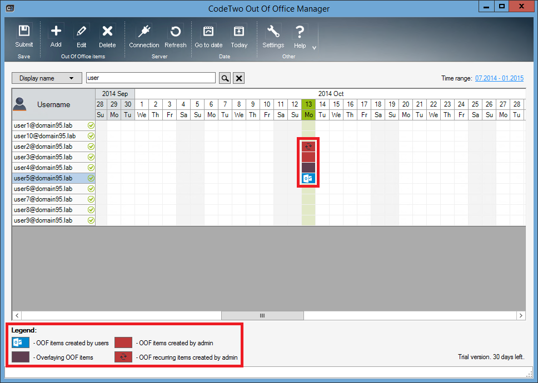Click the horizontal scrollbar thumb
The image size is (538, 383).
tap(262, 315)
